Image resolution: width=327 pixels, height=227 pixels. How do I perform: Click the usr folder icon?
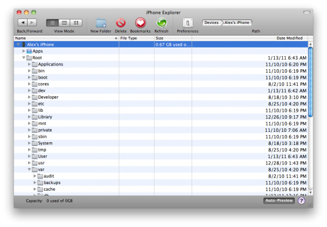[34, 163]
